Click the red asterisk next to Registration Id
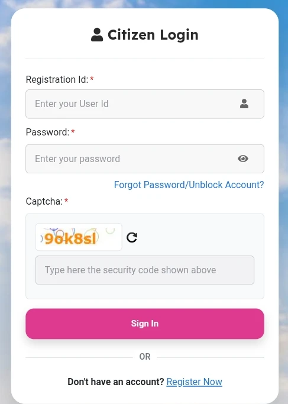 92,79
